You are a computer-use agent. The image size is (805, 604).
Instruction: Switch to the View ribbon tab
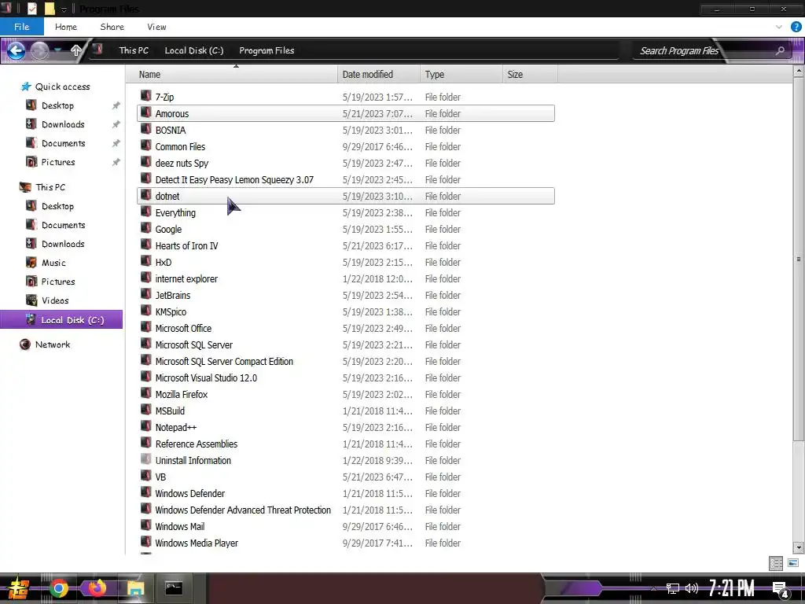click(156, 27)
